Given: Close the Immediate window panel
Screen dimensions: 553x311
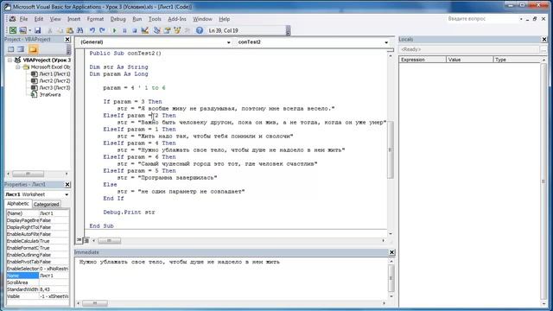Looking at the screenshot, I should coord(391,252).
